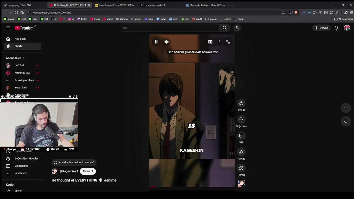
Task: Focus the Ara search field
Action: click(170, 28)
